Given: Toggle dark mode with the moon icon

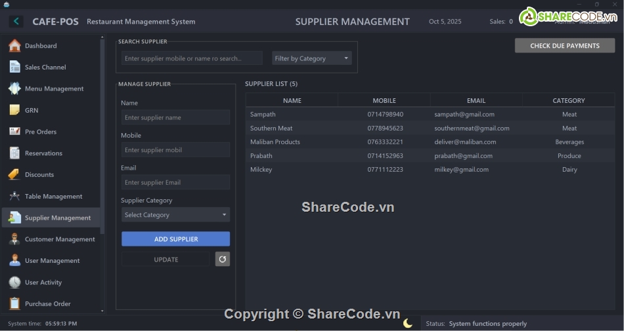Looking at the screenshot, I should (x=408, y=323).
